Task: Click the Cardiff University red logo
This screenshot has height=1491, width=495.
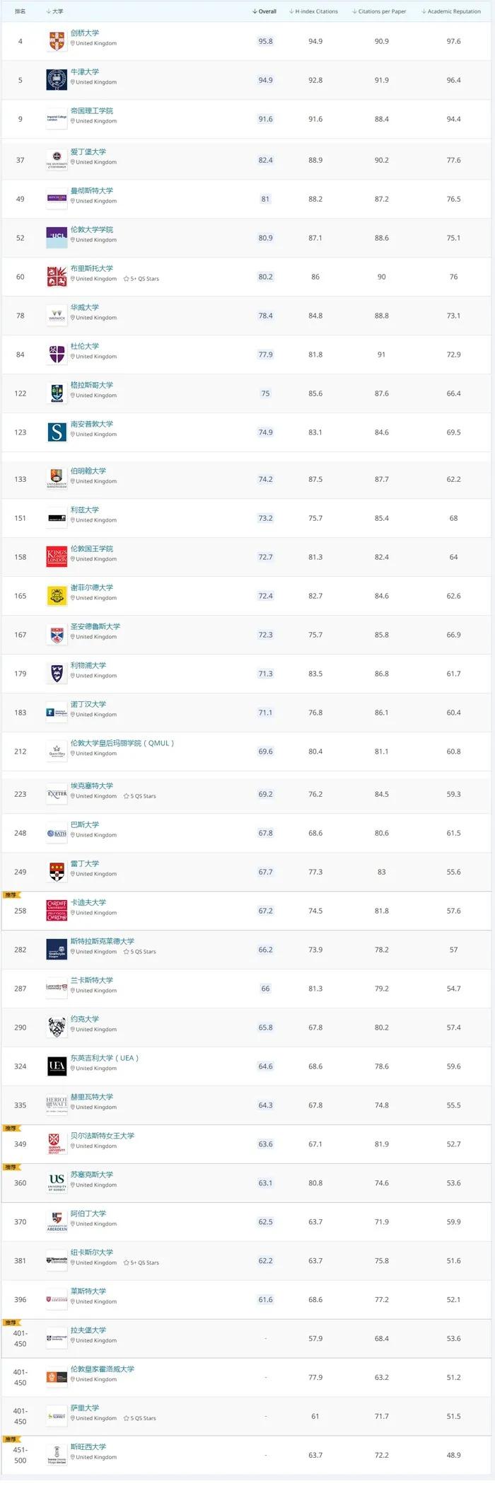Action: point(57,911)
